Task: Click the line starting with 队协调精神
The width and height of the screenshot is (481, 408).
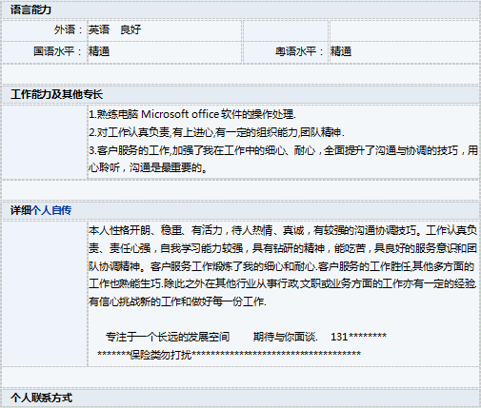Action: pos(281,266)
